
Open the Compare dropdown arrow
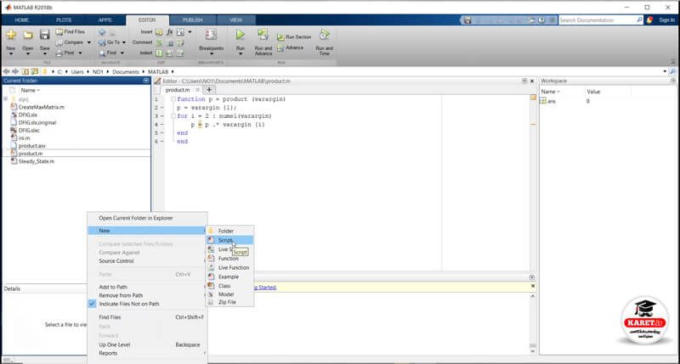point(89,42)
